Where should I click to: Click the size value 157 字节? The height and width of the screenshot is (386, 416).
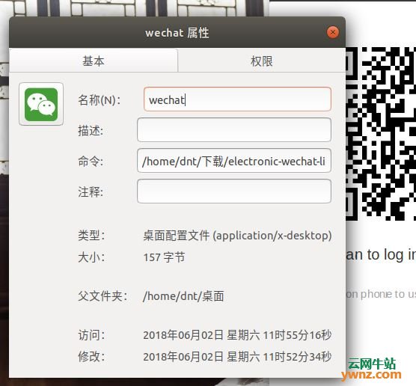[164, 257]
